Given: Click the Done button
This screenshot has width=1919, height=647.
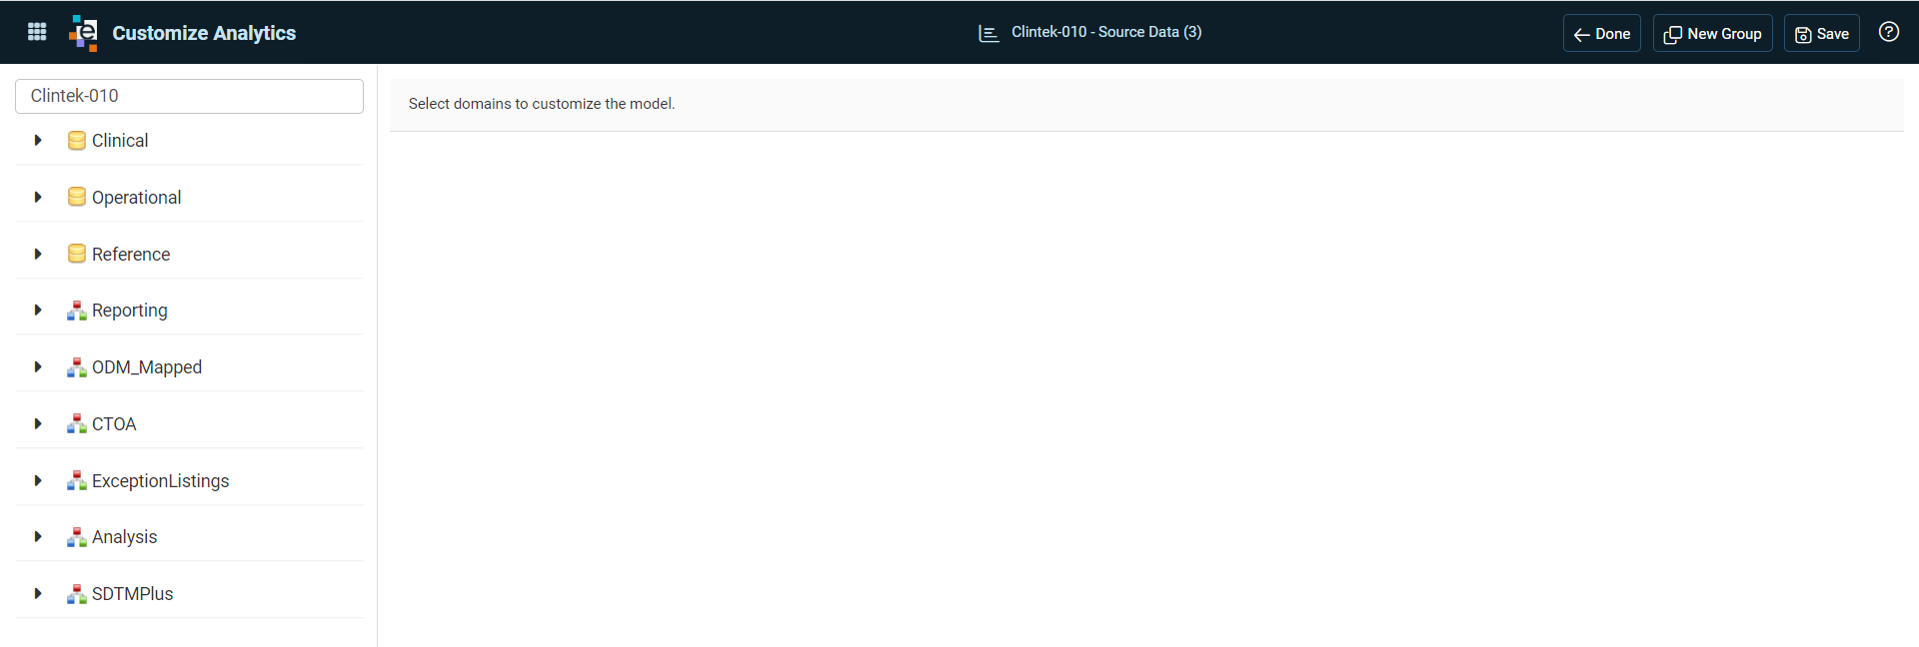Looking at the screenshot, I should click(1601, 33).
